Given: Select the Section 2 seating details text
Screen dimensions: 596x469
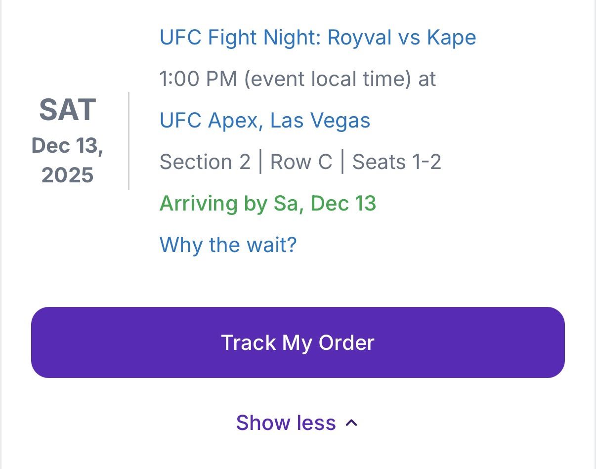Looking at the screenshot, I should 205,162.
